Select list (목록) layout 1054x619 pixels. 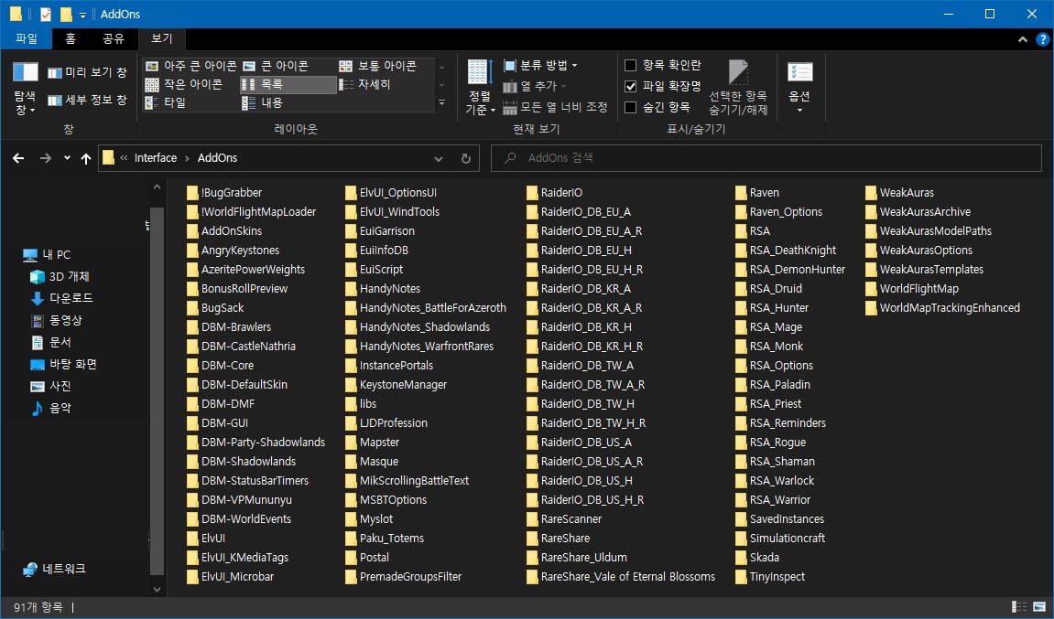pyautogui.click(x=288, y=84)
